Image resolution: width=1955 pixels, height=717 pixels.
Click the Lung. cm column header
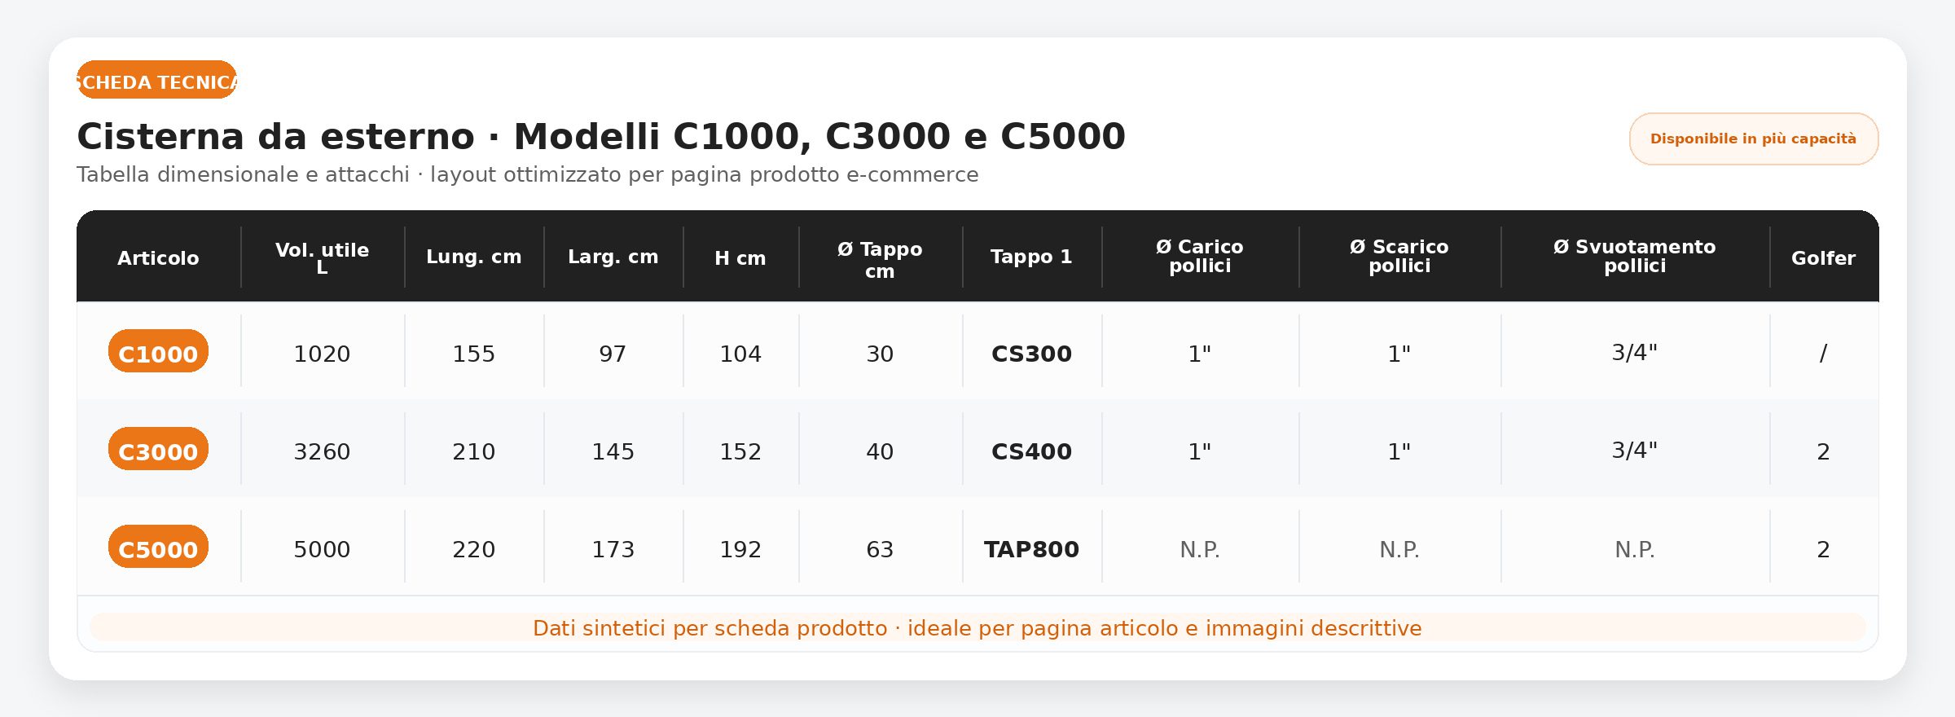click(x=473, y=257)
